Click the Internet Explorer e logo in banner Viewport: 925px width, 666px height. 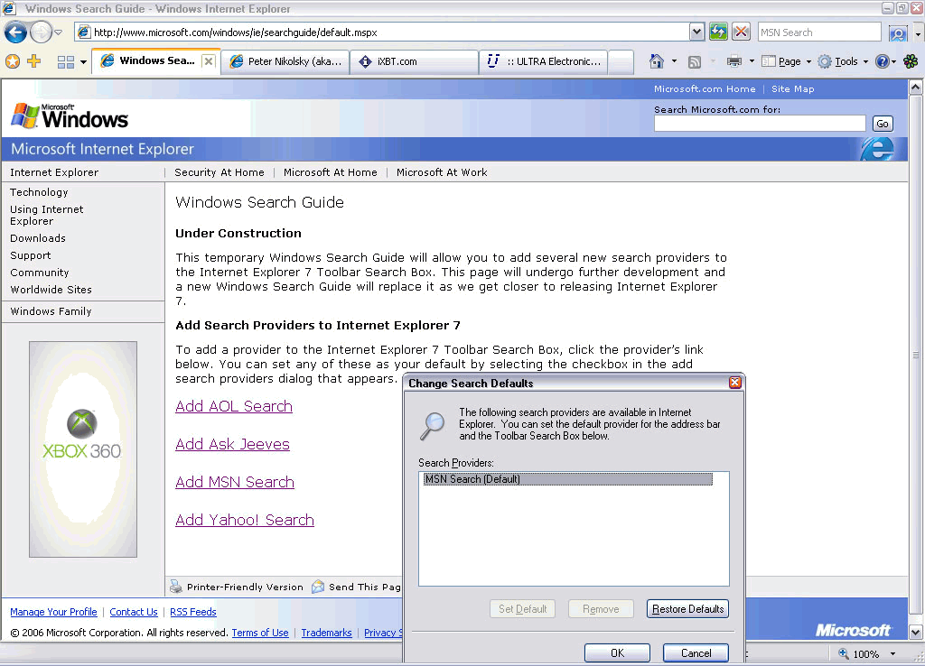pos(876,149)
